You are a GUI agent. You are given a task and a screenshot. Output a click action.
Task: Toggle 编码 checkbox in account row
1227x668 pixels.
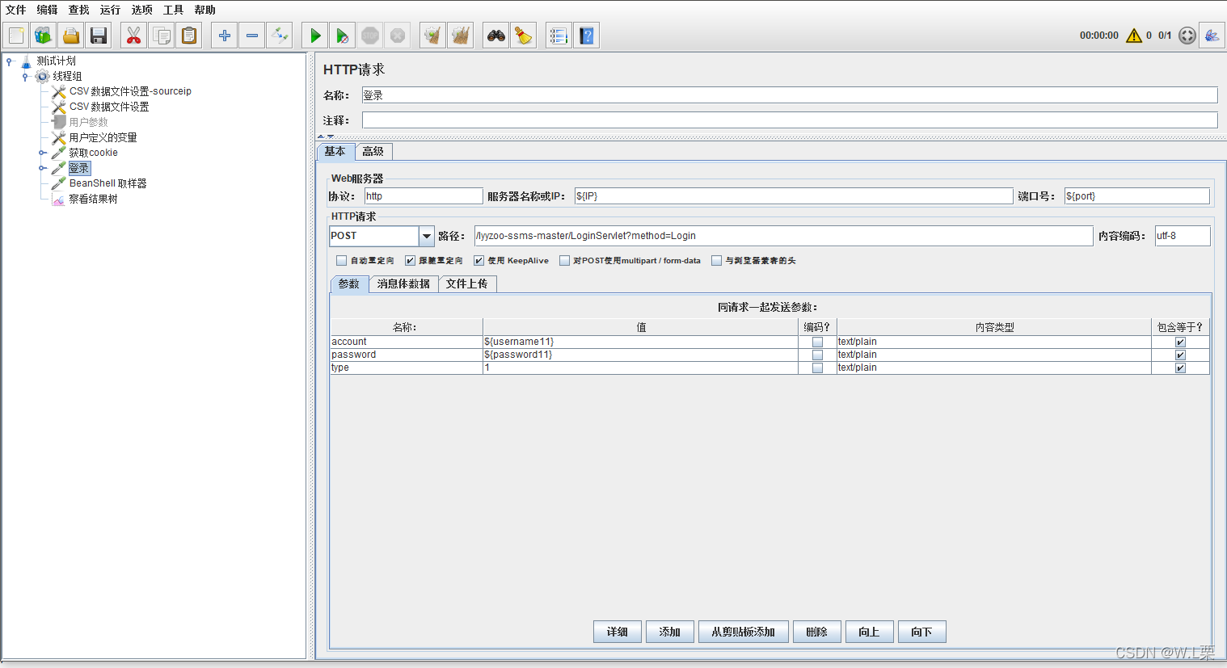[x=817, y=342]
